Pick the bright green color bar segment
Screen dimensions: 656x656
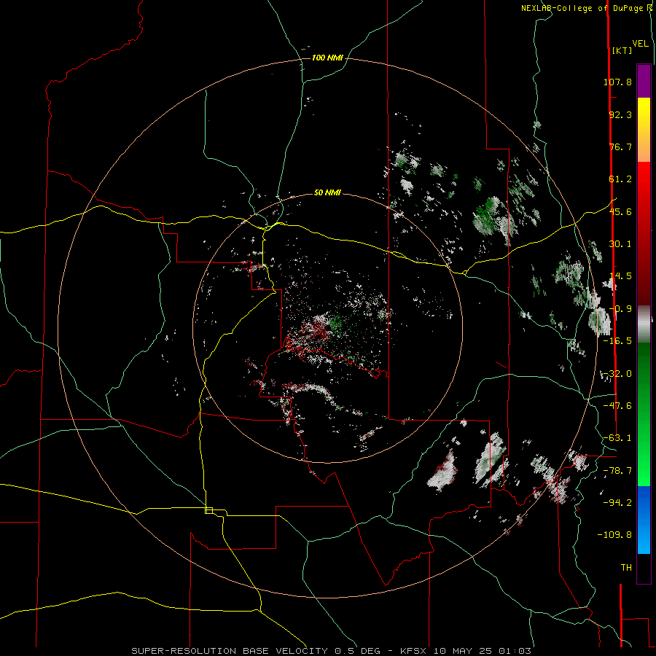click(x=644, y=450)
